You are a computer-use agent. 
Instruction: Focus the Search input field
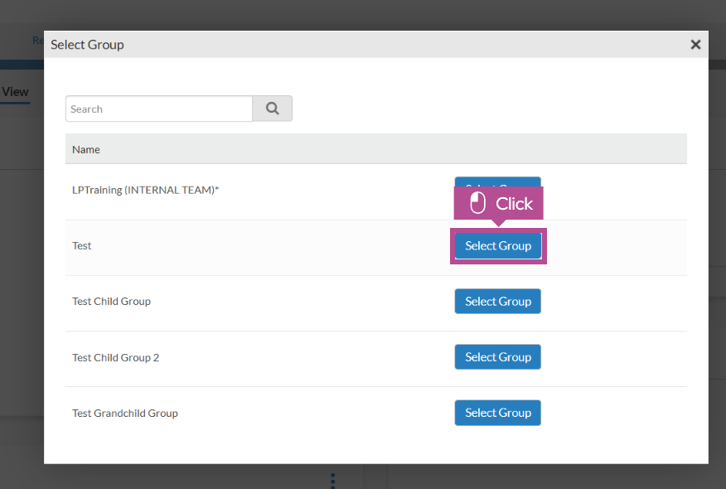tap(159, 109)
